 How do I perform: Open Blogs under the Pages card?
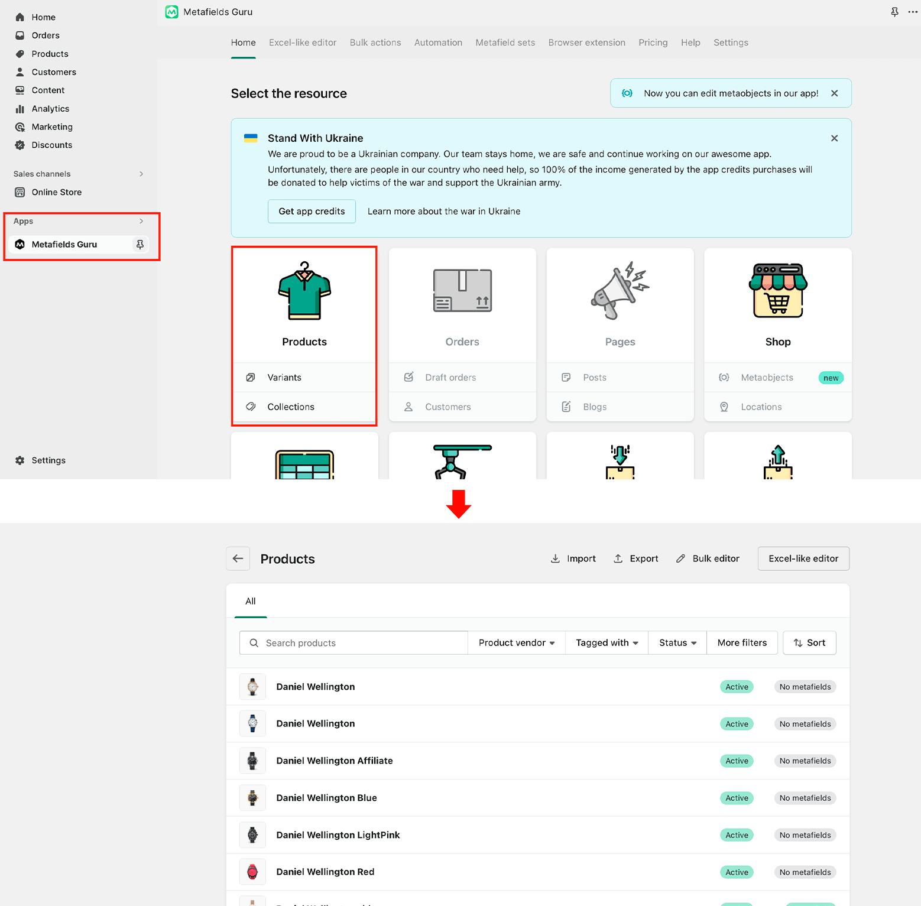[x=620, y=407]
